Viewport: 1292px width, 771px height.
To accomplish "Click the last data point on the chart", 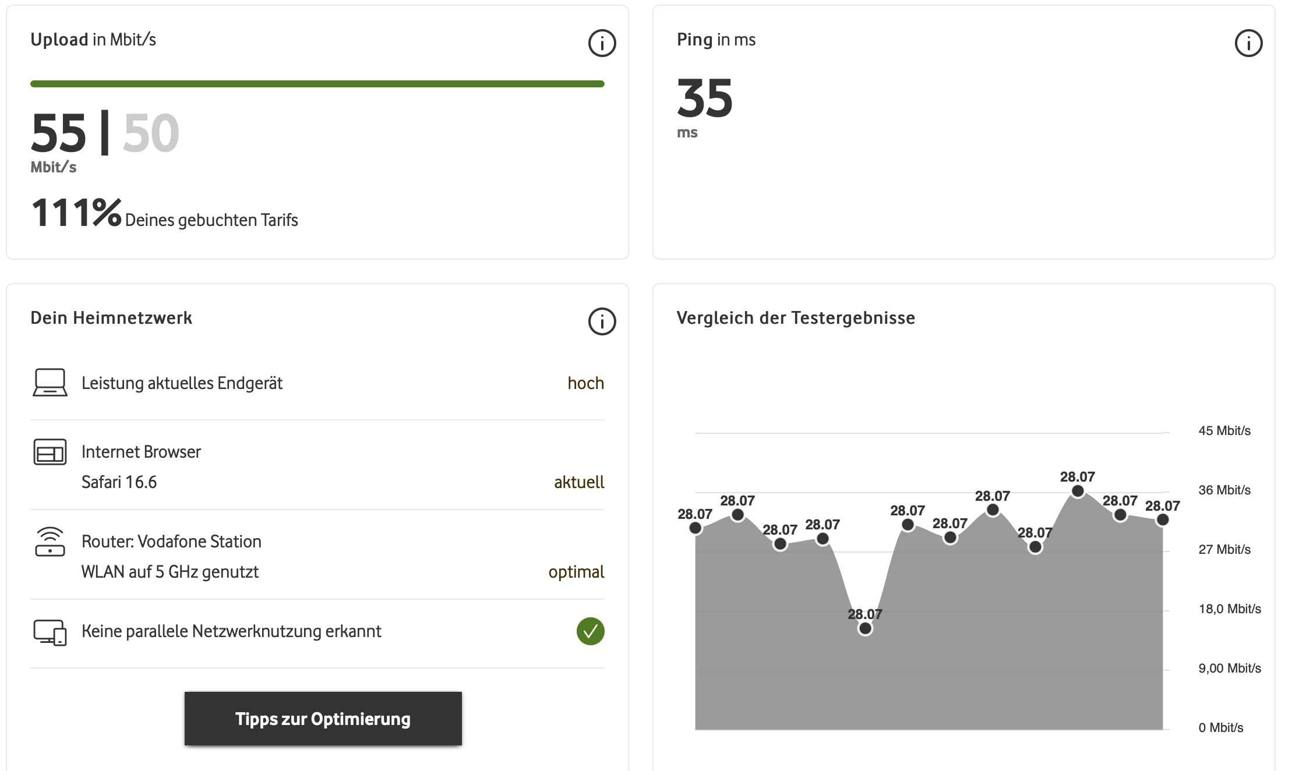I will 1162,520.
